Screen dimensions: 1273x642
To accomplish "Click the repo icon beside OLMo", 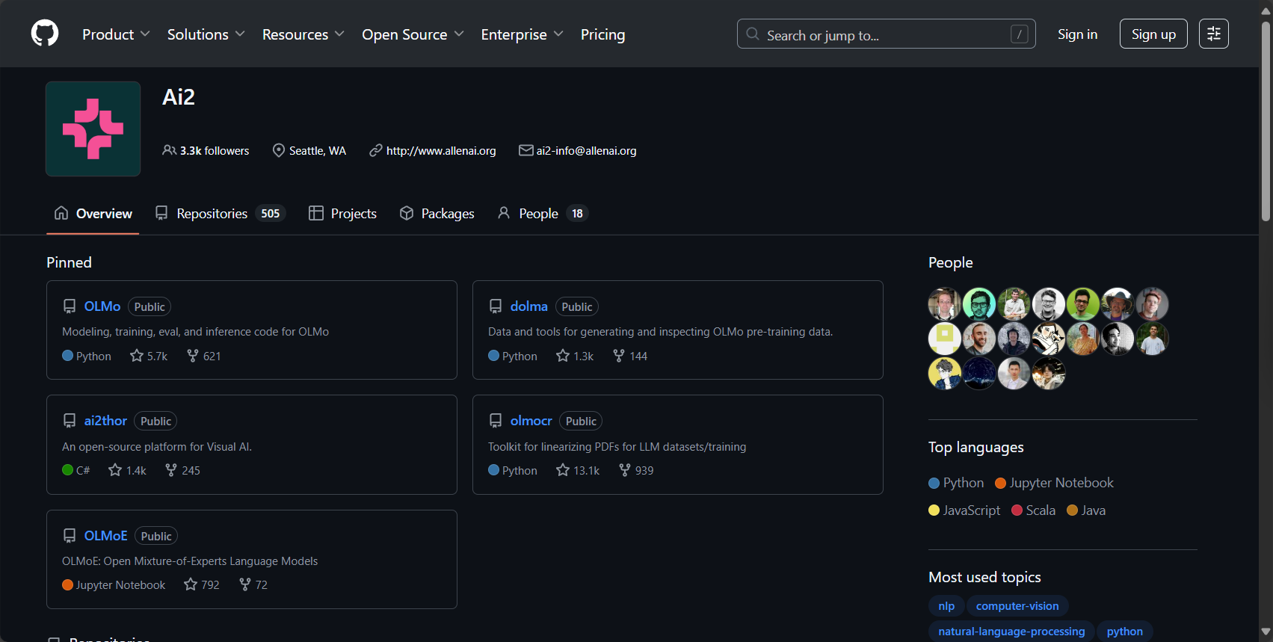I will (70, 306).
